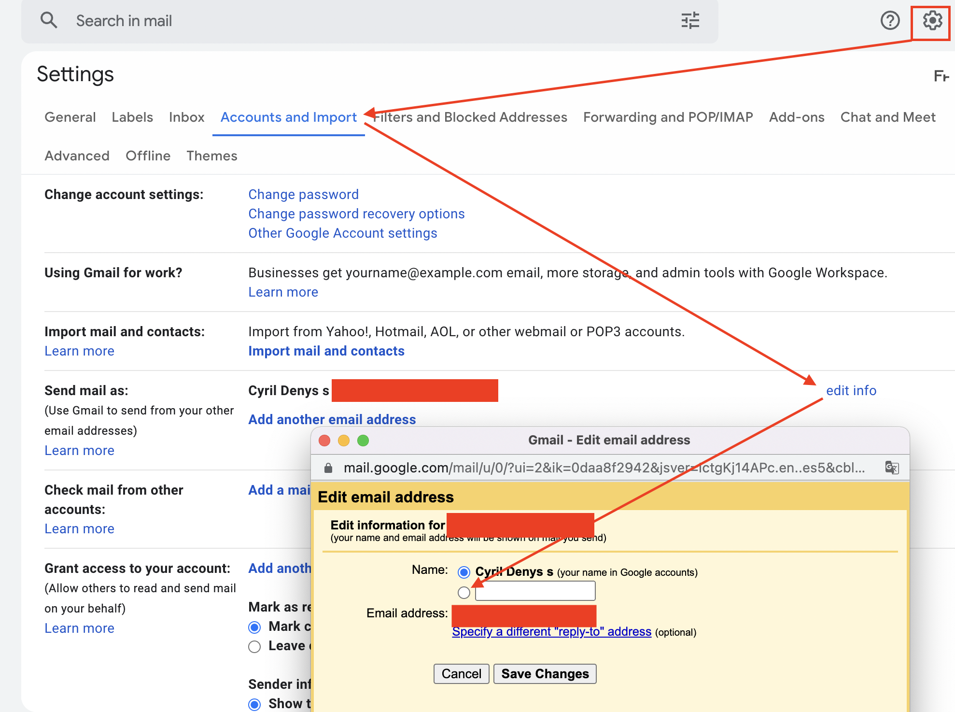The width and height of the screenshot is (955, 712).
Task: Click the Save Changes button
Action: tap(545, 674)
